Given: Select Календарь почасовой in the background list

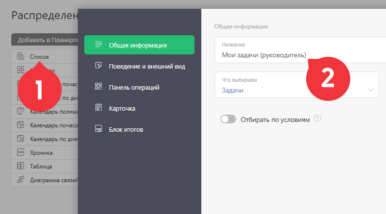Looking at the screenshot, I should tap(45, 125).
